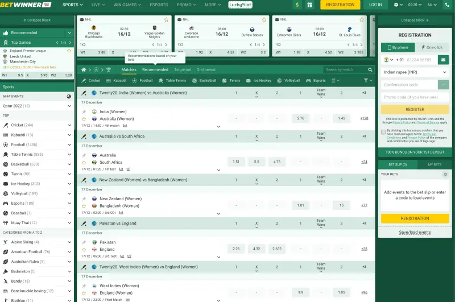Focus the Search by match field

[345, 69]
